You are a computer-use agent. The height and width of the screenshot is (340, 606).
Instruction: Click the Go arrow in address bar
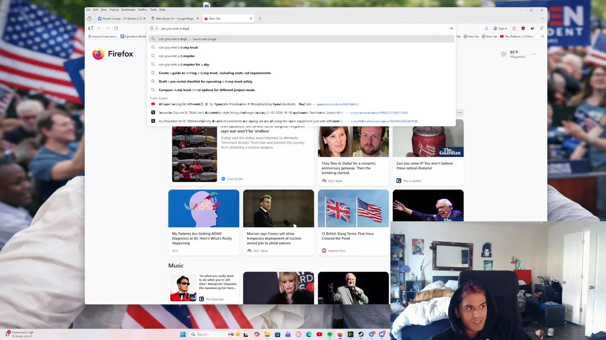(451, 28)
